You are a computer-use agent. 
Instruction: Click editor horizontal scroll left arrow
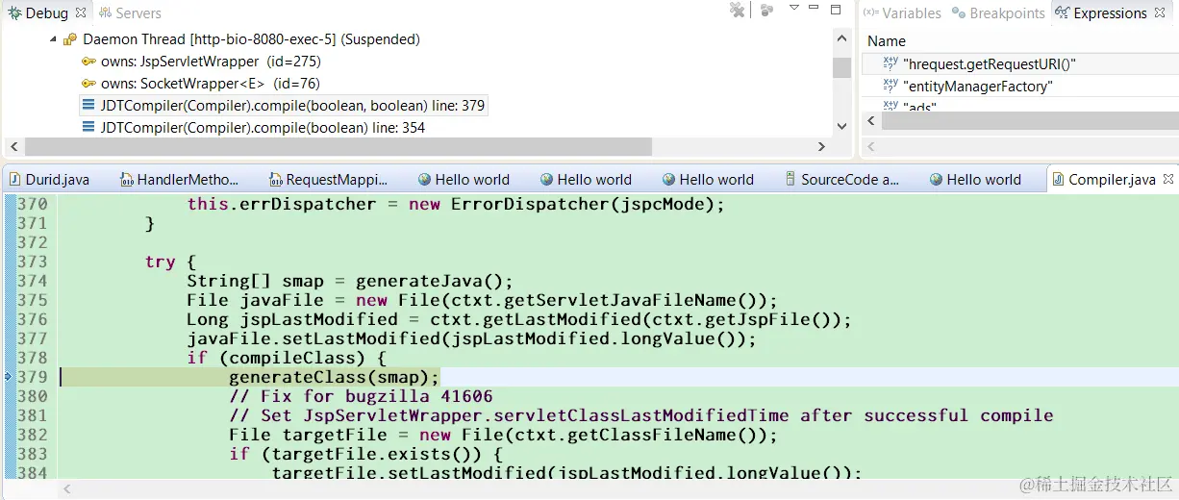(x=67, y=489)
